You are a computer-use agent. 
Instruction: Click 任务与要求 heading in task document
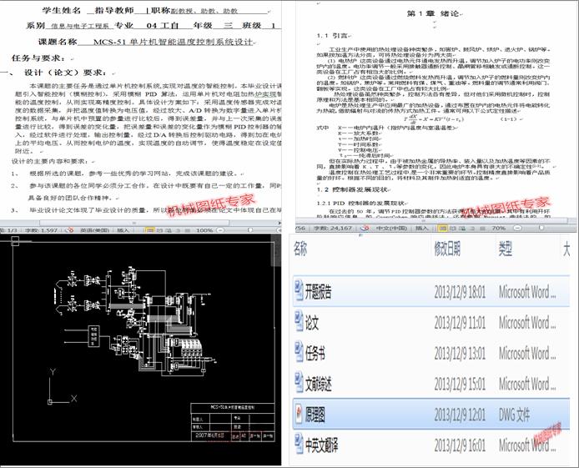pos(38,58)
